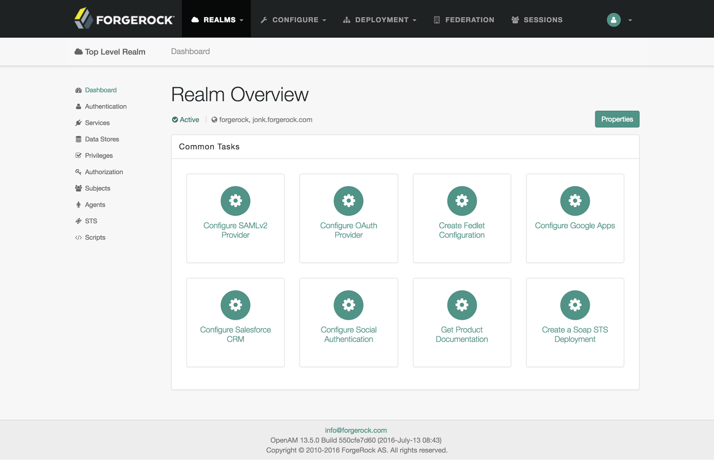The width and height of the screenshot is (714, 460).
Task: Click the Agents figure icon
Action: (x=79, y=205)
